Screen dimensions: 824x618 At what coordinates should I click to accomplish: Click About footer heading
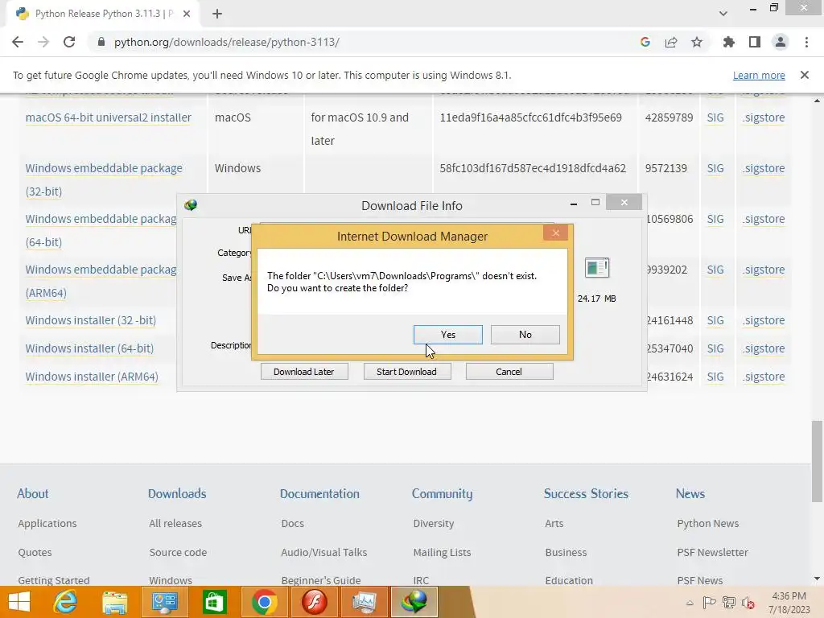click(32, 493)
